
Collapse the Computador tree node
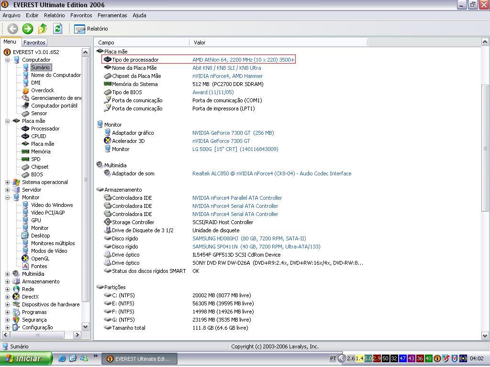[8, 60]
